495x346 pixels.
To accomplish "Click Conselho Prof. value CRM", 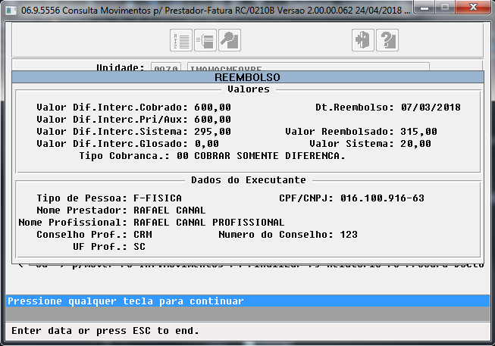I will coord(143,235).
